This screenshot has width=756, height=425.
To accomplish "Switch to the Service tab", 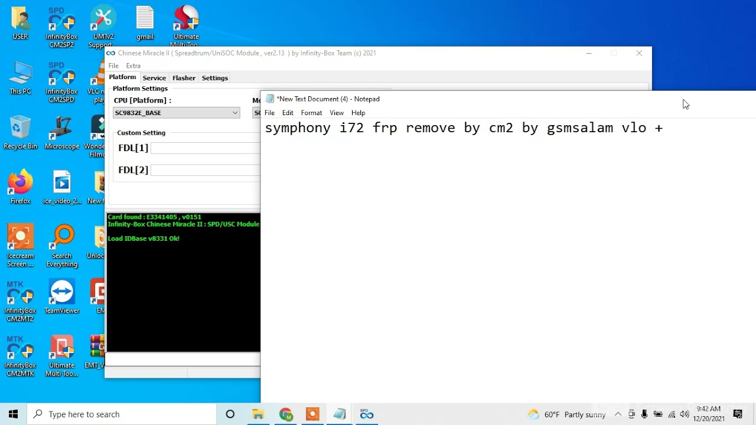I will coord(154,78).
